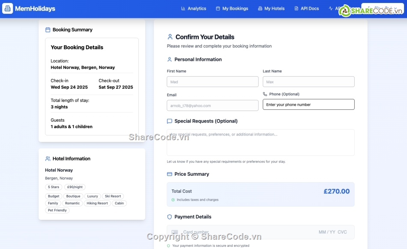407x249 pixels.
Task: Click the Payment Details shield icon
Action: pos(170,217)
